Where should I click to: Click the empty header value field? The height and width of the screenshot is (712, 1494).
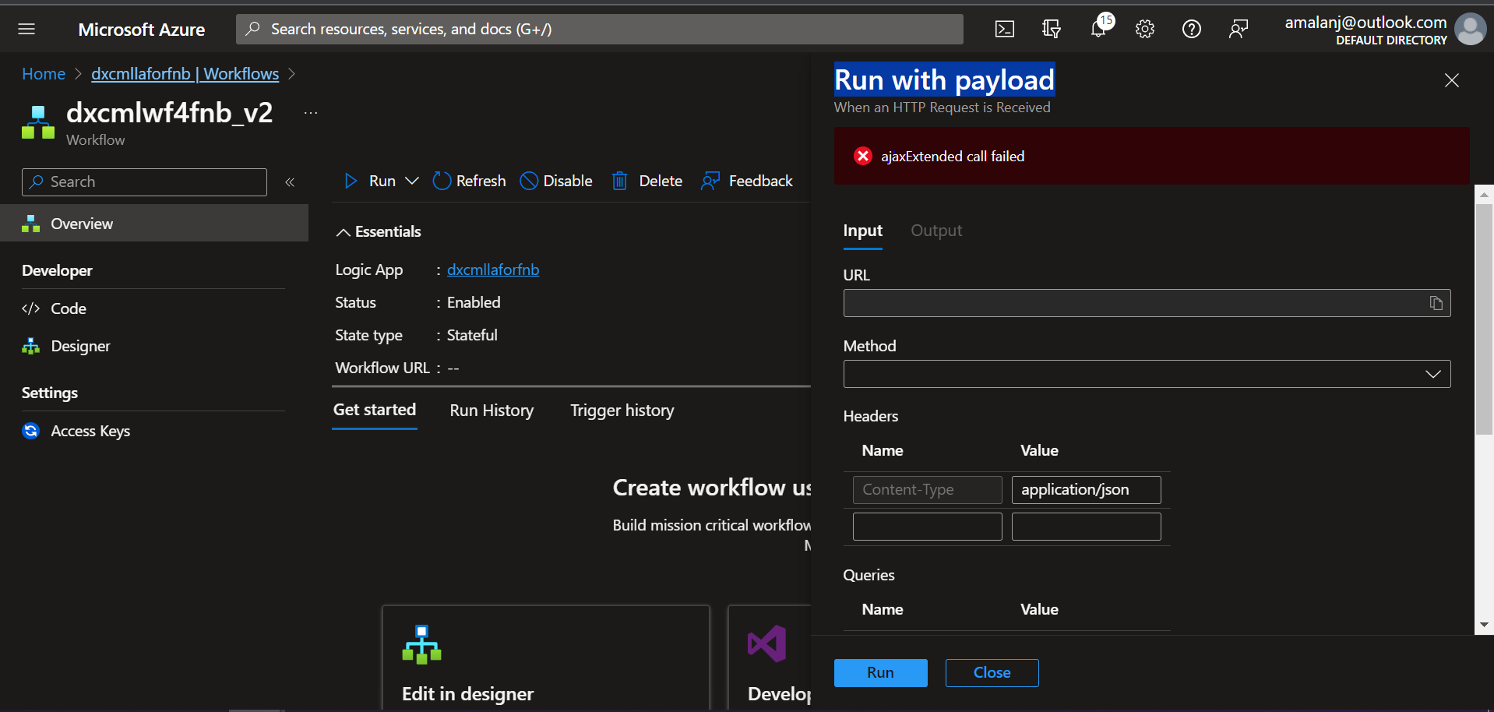1087,527
